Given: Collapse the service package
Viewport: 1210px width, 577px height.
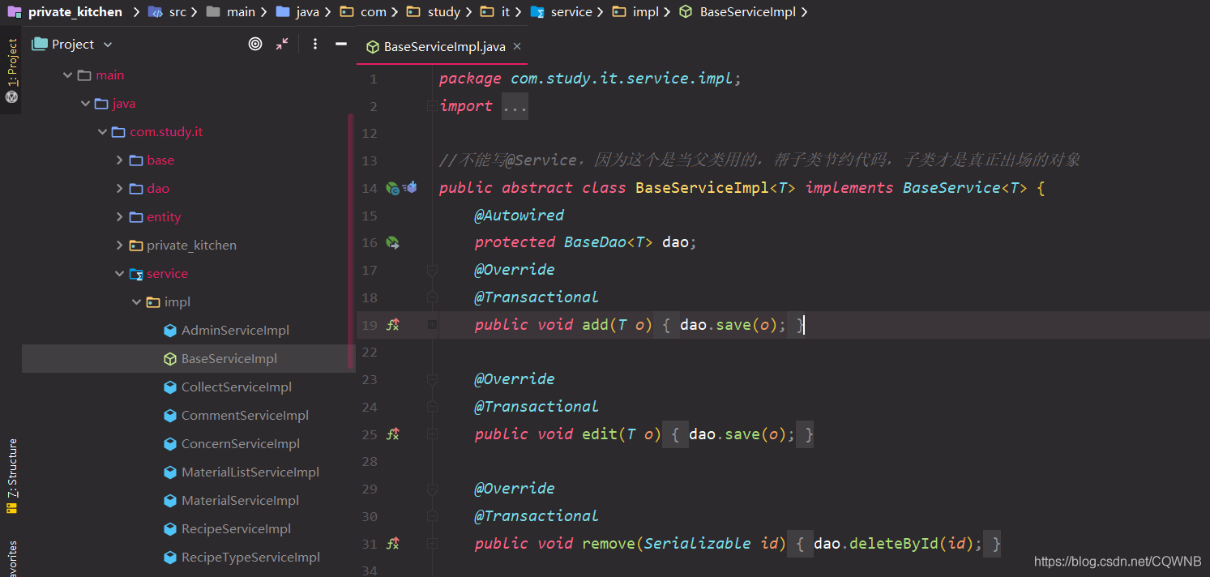Looking at the screenshot, I should pos(119,274).
